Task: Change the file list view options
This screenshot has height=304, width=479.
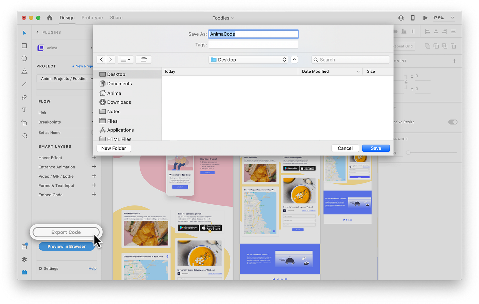Action: pyautogui.click(x=126, y=59)
